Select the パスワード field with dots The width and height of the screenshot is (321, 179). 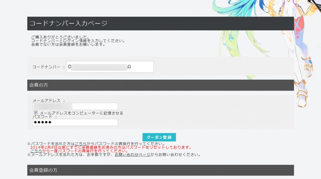click(75, 122)
